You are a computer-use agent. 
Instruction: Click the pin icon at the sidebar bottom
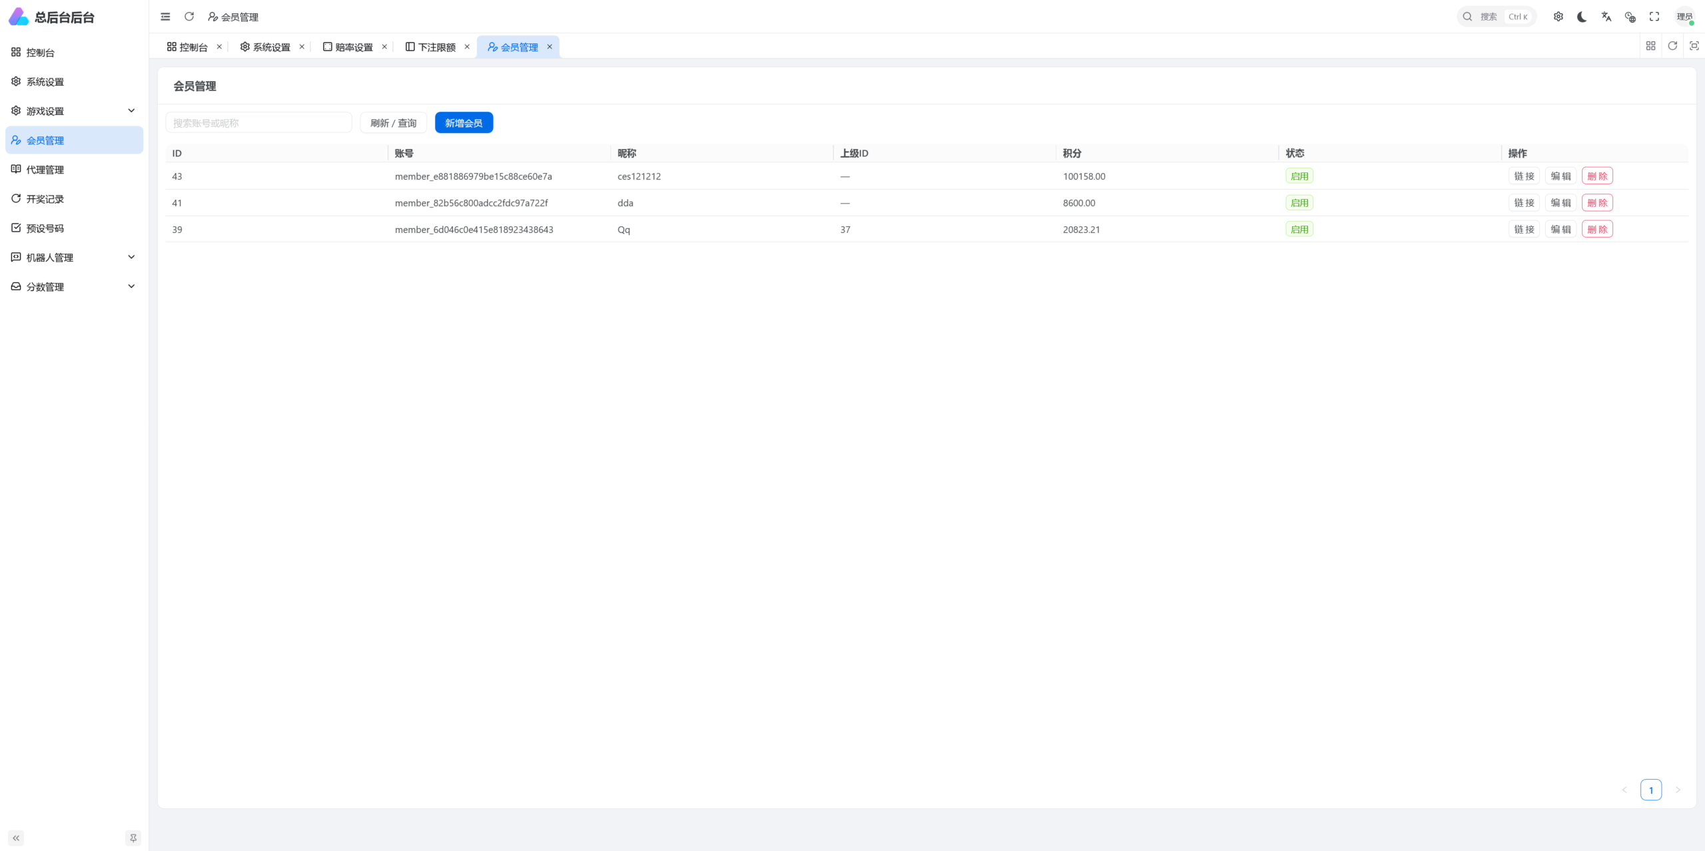tap(133, 838)
